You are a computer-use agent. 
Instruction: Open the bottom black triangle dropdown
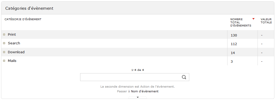(138, 97)
